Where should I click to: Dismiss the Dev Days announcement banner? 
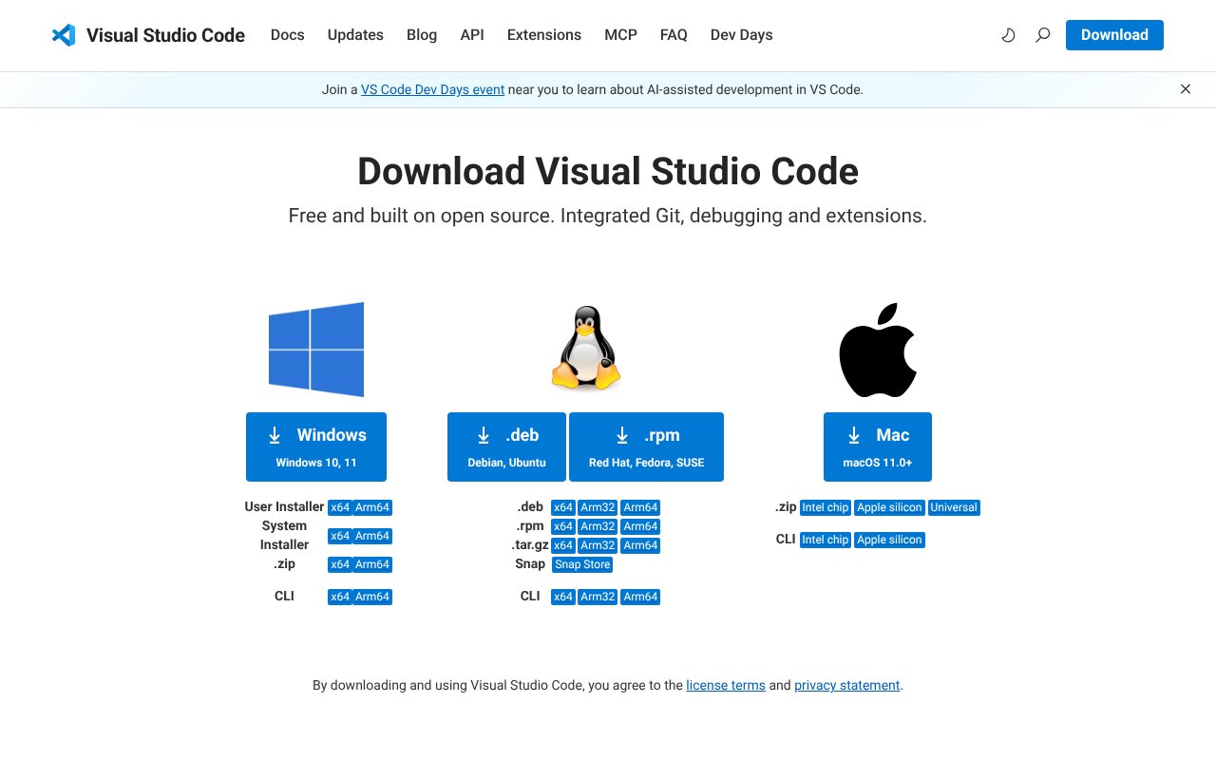(x=1185, y=89)
